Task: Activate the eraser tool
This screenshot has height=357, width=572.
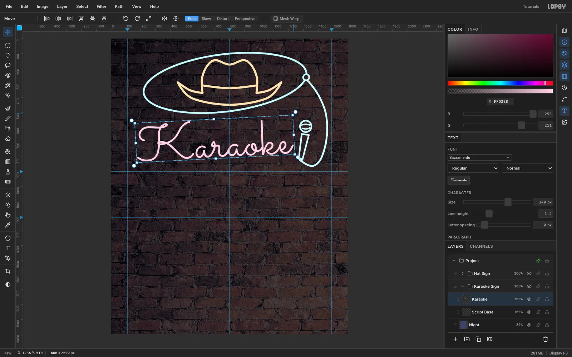Action: 8,139
